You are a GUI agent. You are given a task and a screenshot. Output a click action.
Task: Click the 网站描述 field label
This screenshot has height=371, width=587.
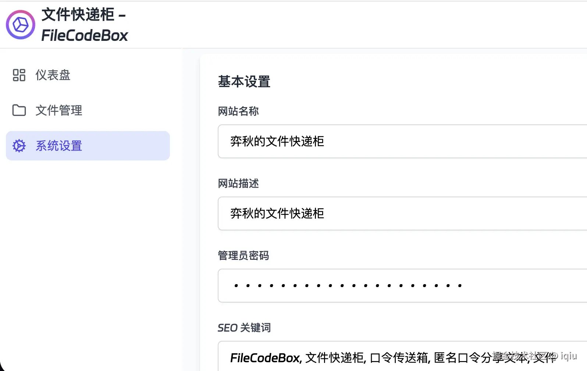[x=238, y=183]
